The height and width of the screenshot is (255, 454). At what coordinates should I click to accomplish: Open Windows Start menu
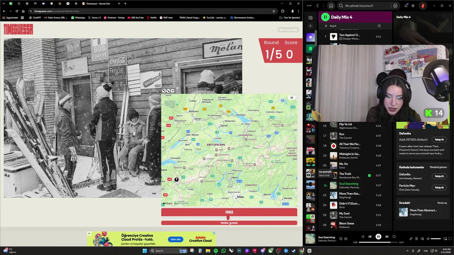coord(145,251)
